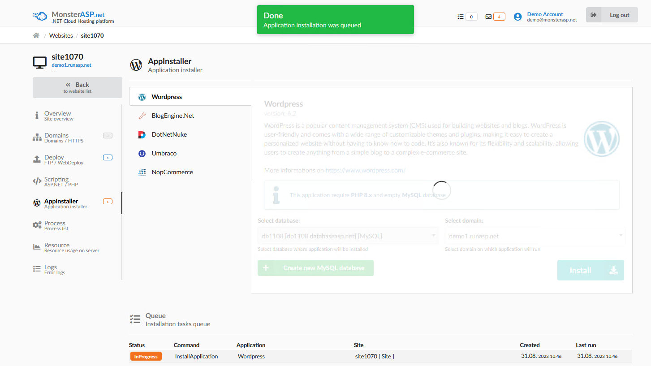
Task: Click the Install button
Action: pos(591,270)
